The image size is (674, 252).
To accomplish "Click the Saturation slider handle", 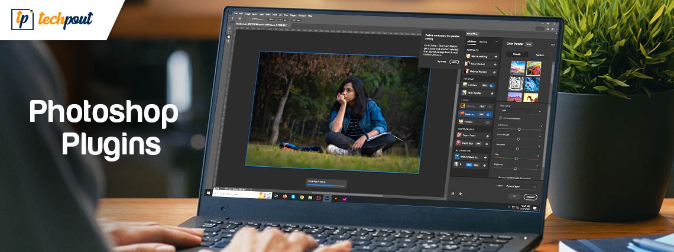I will [517, 149].
